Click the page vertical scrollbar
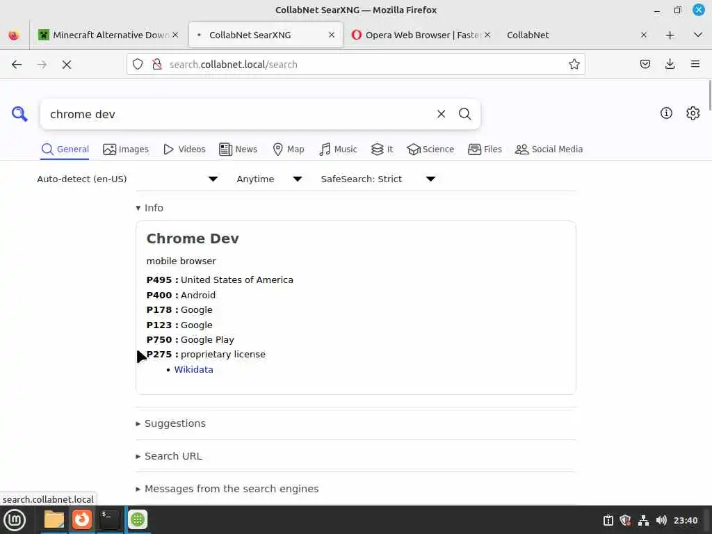This screenshot has width=712, height=534. point(709,95)
